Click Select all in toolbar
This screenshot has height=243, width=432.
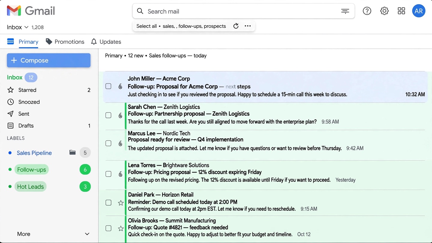click(146, 26)
